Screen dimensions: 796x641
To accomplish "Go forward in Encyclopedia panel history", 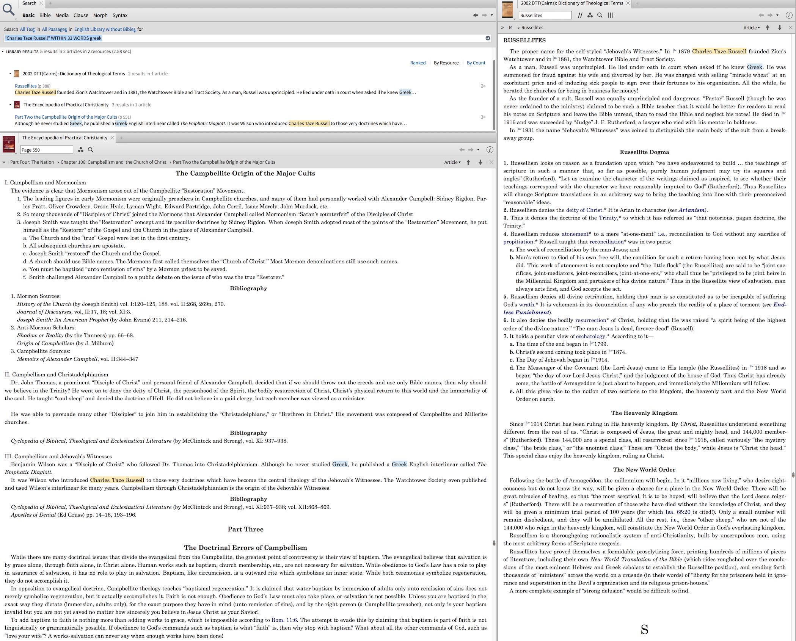I will pos(471,150).
